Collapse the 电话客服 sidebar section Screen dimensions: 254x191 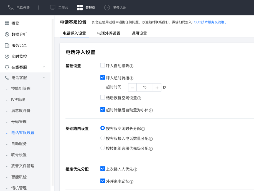pyautogui.click(x=44, y=78)
